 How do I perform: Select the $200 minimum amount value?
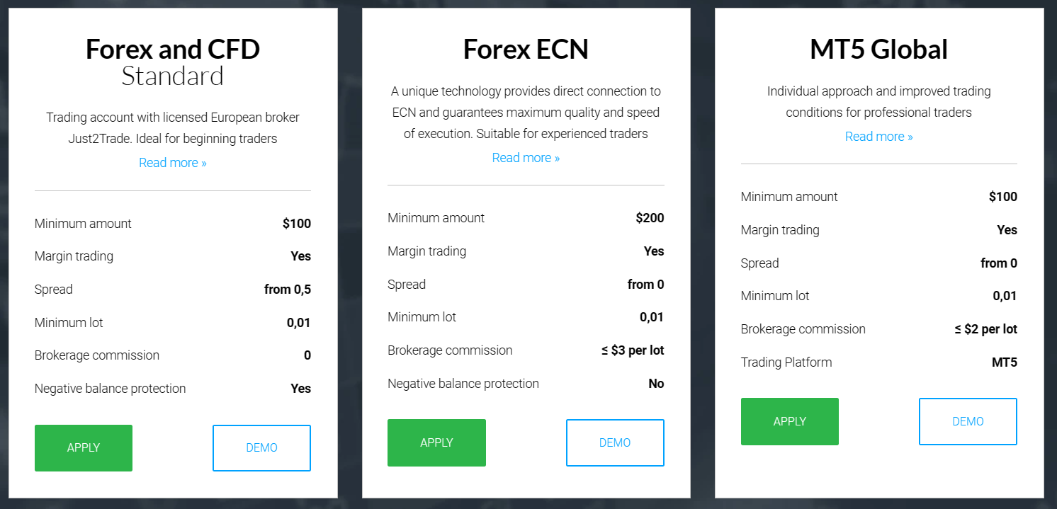tap(650, 218)
